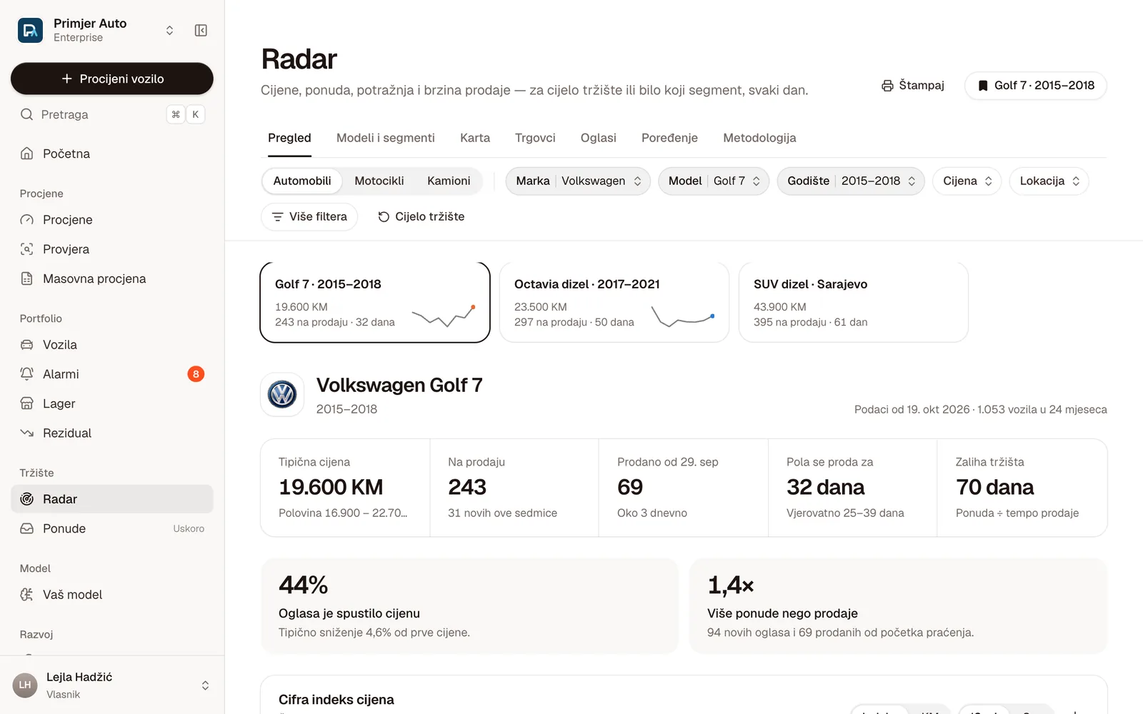Image resolution: width=1143 pixels, height=714 pixels.
Task: Open the Metodologija tab
Action: pos(759,138)
